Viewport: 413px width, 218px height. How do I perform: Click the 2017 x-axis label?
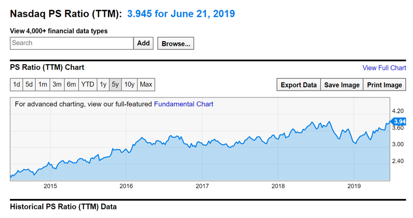203,186
